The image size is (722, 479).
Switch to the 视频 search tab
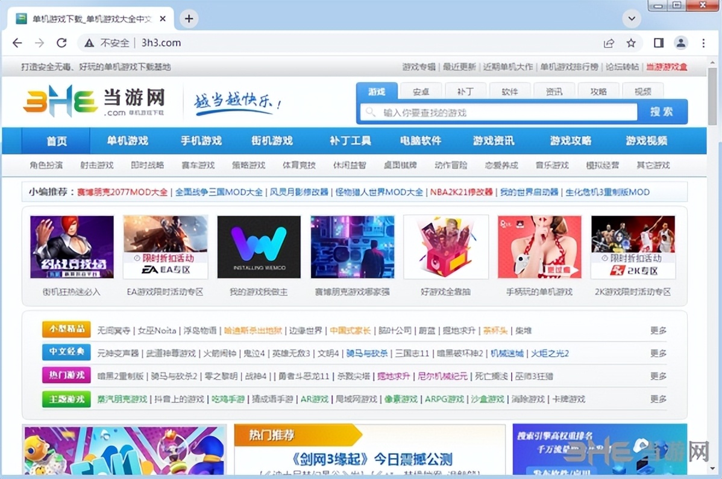[x=643, y=90]
